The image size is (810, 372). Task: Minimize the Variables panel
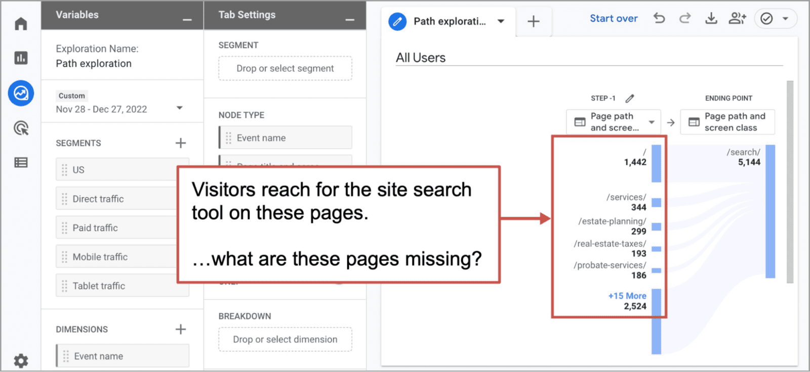click(187, 19)
